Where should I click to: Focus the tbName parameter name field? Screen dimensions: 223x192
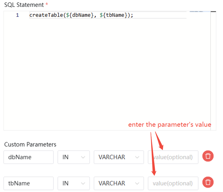click(28, 183)
